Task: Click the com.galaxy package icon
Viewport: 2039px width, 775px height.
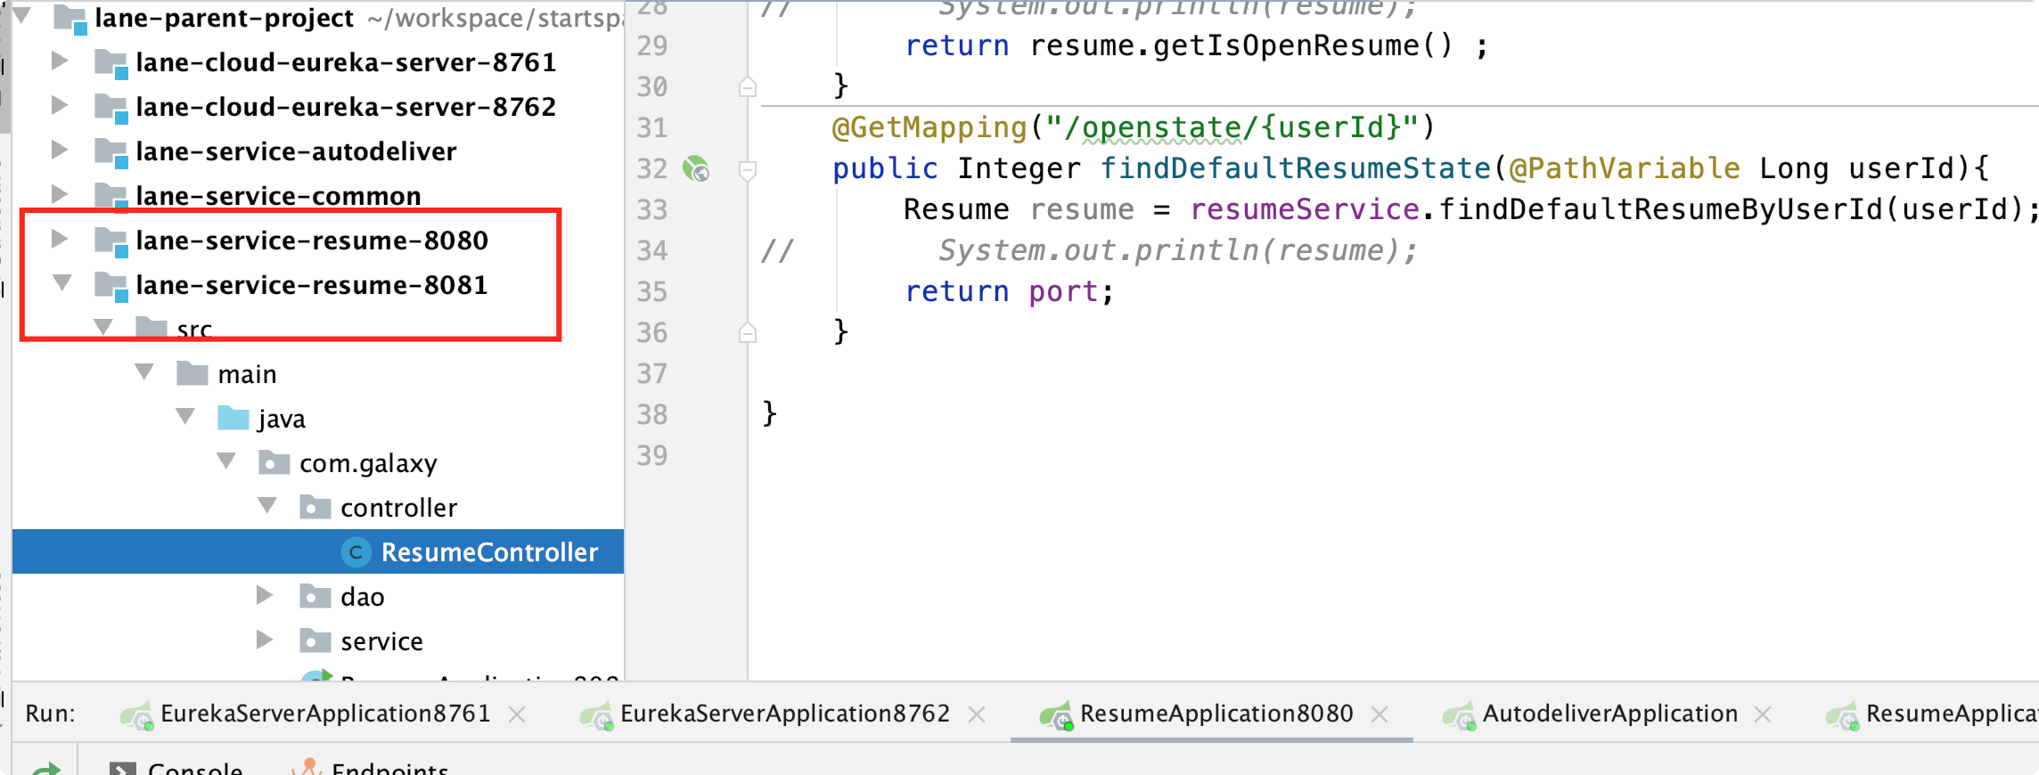Action: [274, 462]
